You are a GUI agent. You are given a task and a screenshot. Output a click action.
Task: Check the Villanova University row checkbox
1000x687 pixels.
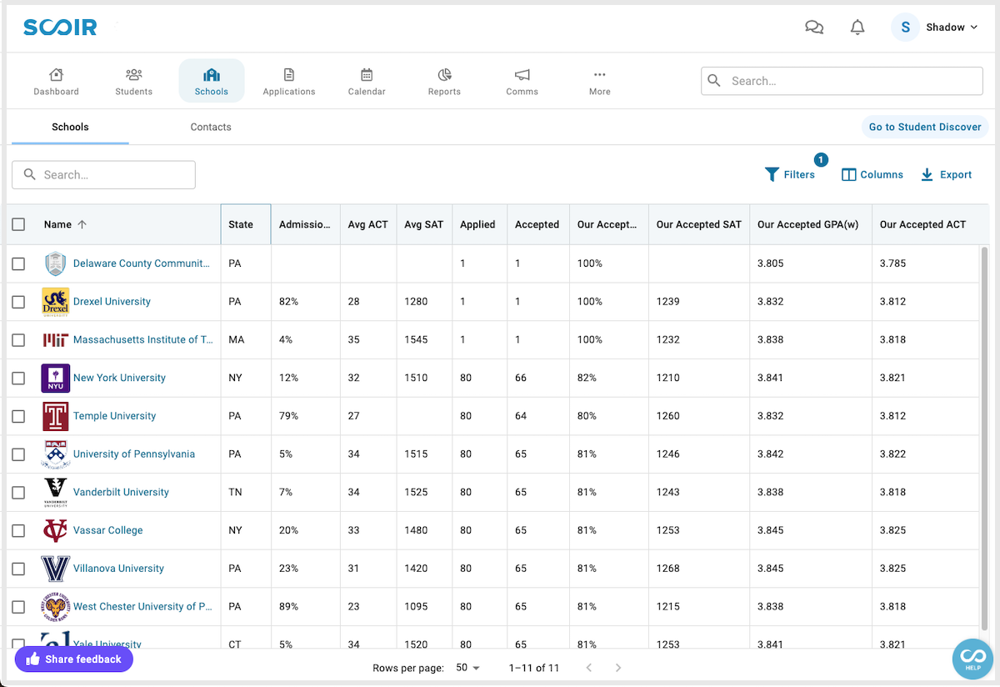(x=18, y=569)
